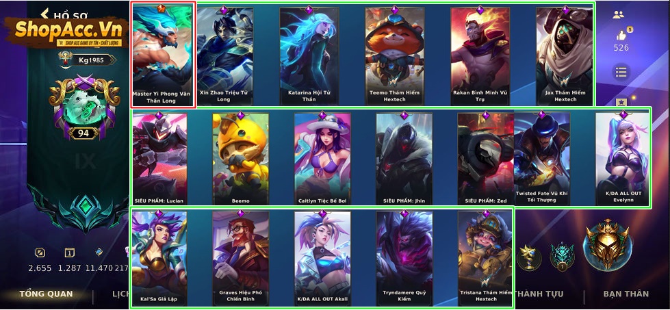Open the Graves Hiệu Phó Chiến Binh skin

[240, 257]
